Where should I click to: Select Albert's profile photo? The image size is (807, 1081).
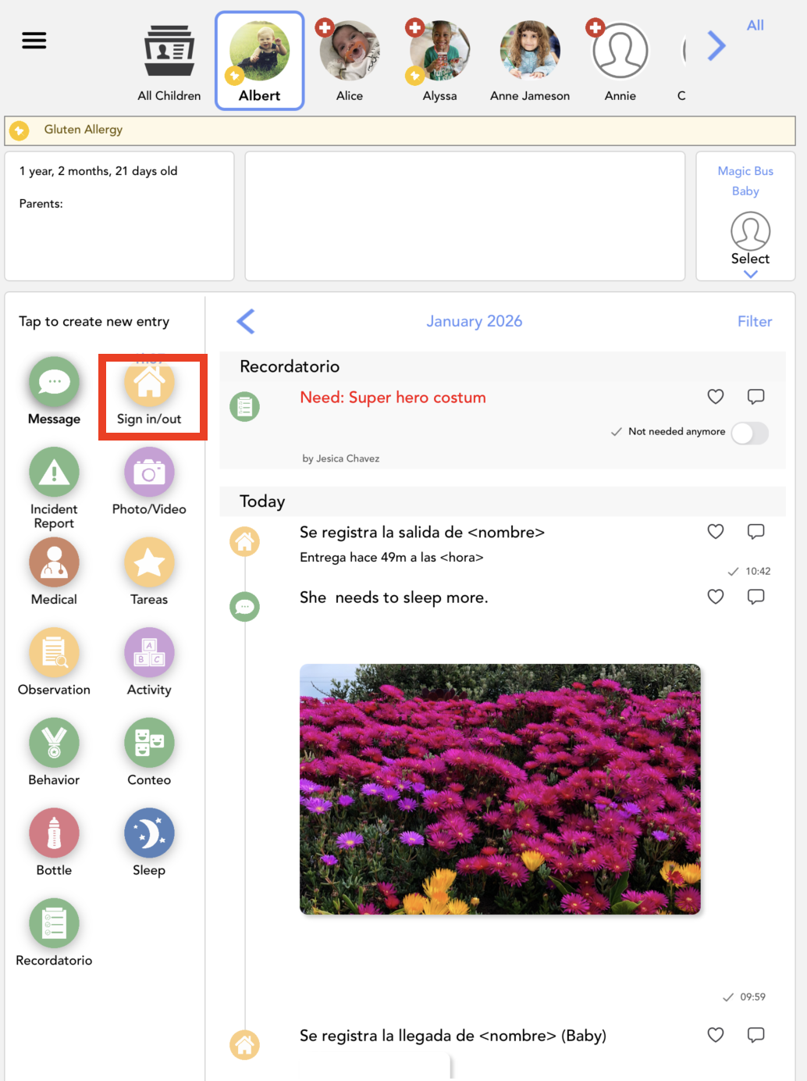pyautogui.click(x=260, y=52)
